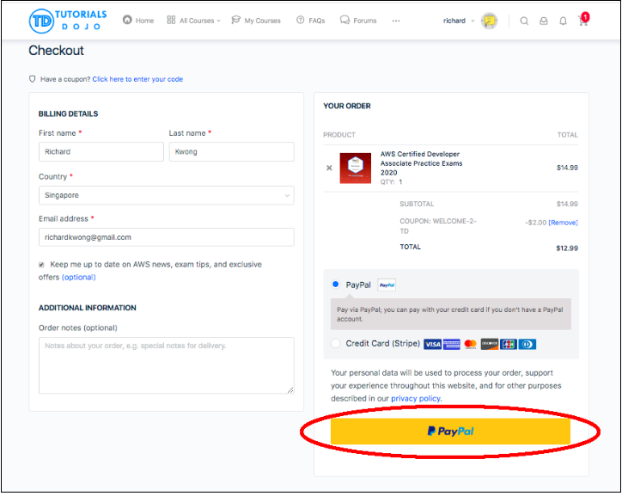Click the total amount $12.99
The width and height of the screenshot is (622, 496).
[567, 248]
